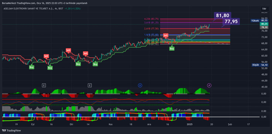272x134 pixels.
Task: Click the TradingView logo
Action: (11, 131)
